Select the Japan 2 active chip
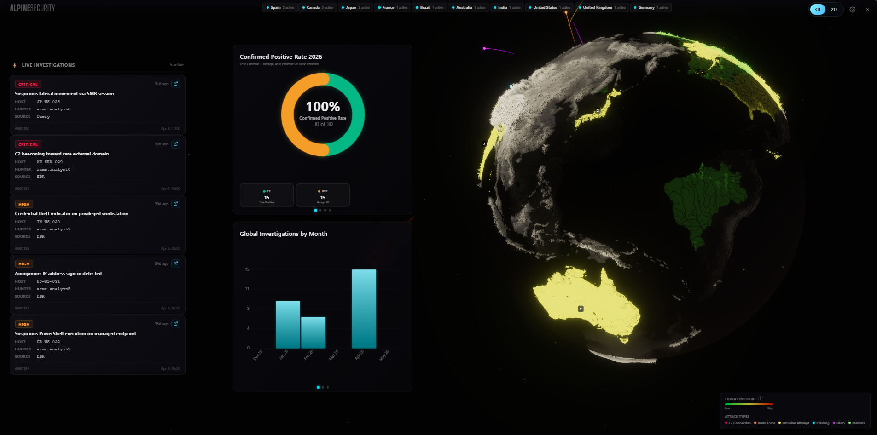877x435 pixels. (355, 7)
